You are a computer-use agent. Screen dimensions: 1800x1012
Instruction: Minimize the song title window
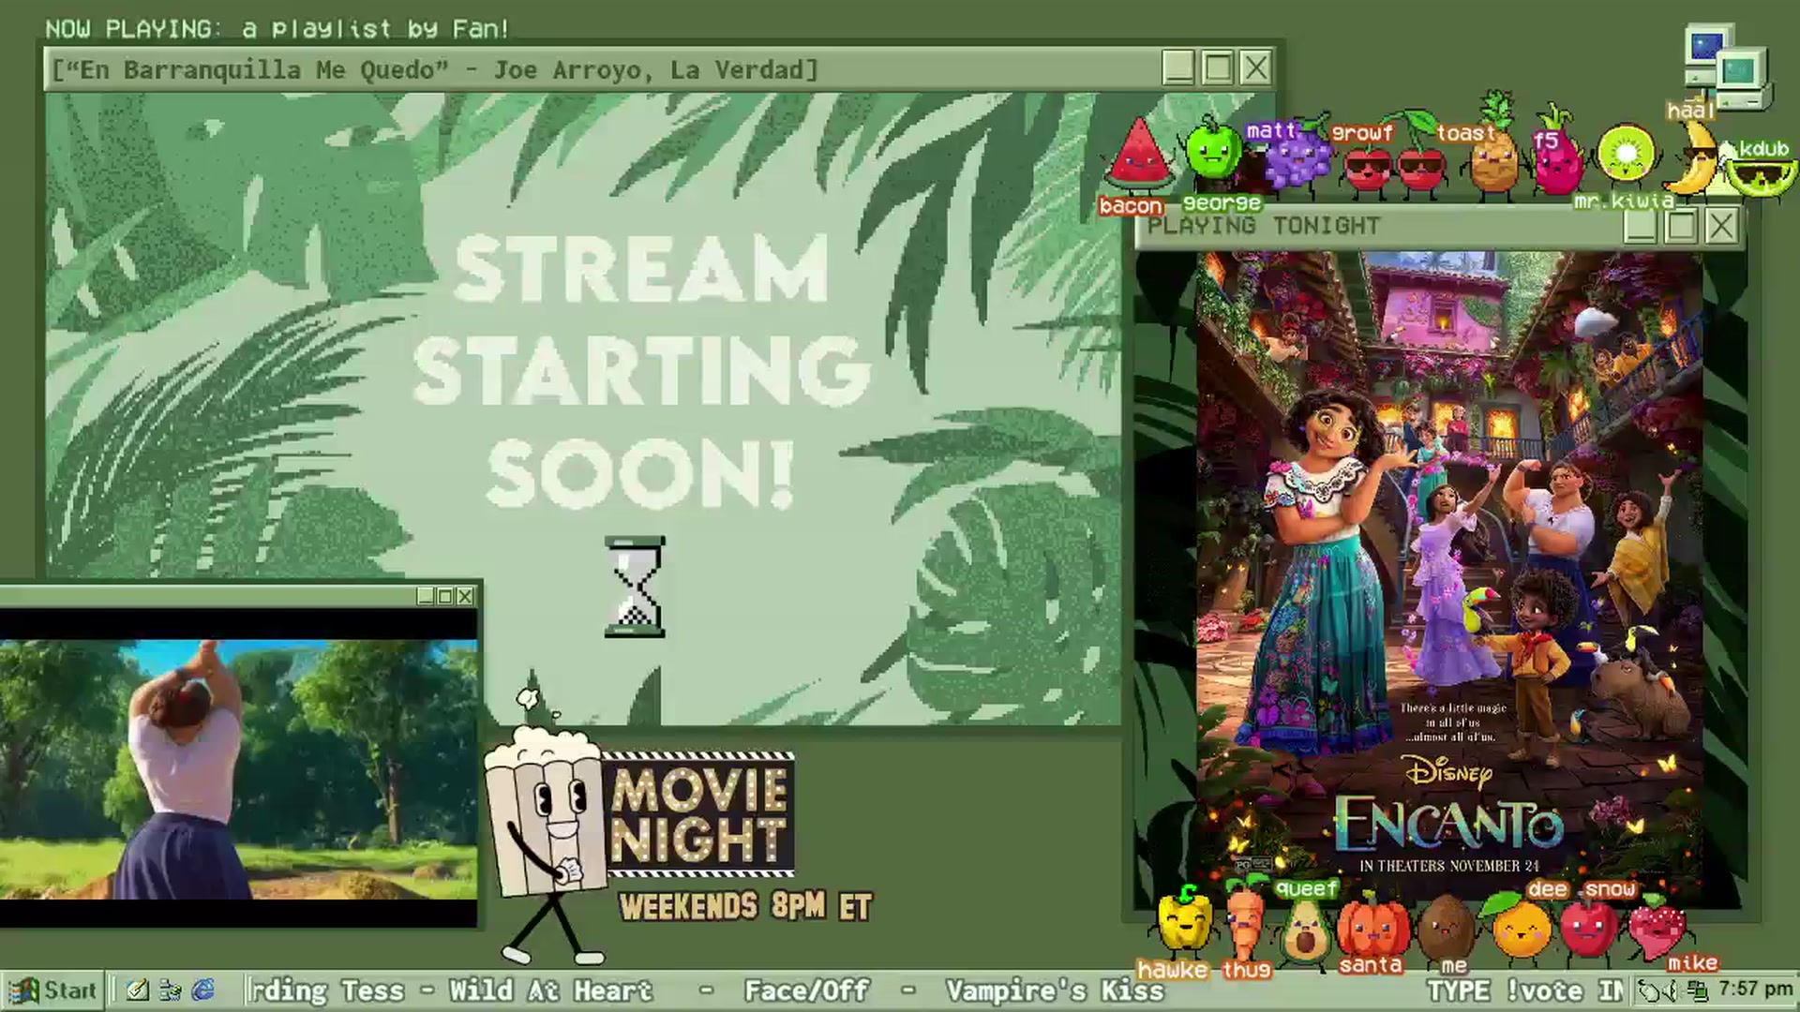pos(1178,68)
